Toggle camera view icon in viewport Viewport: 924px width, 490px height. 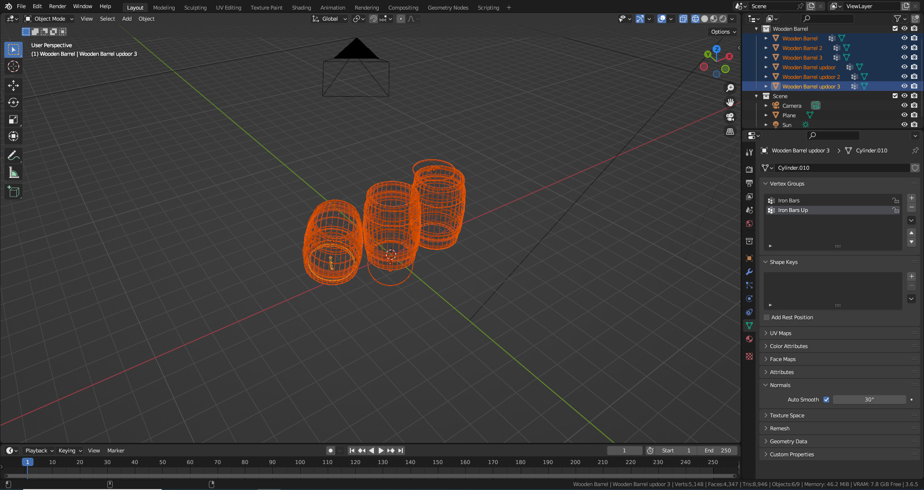pos(730,117)
